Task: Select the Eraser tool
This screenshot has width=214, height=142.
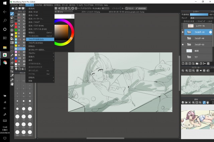Action: tap(12, 17)
